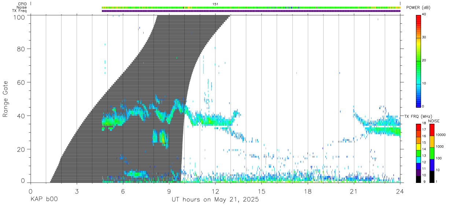
Task: Click the Range Gate y-axis title
Action: tap(5, 99)
